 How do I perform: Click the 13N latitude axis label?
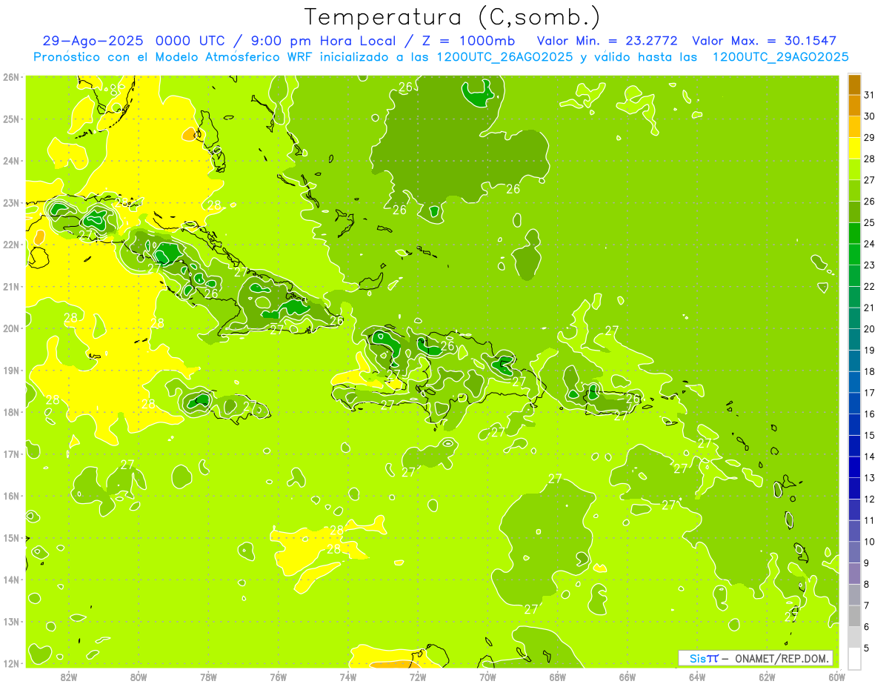coord(11,621)
